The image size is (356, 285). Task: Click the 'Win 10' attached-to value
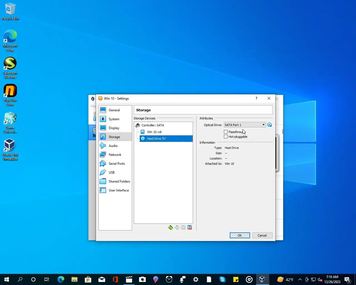point(229,164)
